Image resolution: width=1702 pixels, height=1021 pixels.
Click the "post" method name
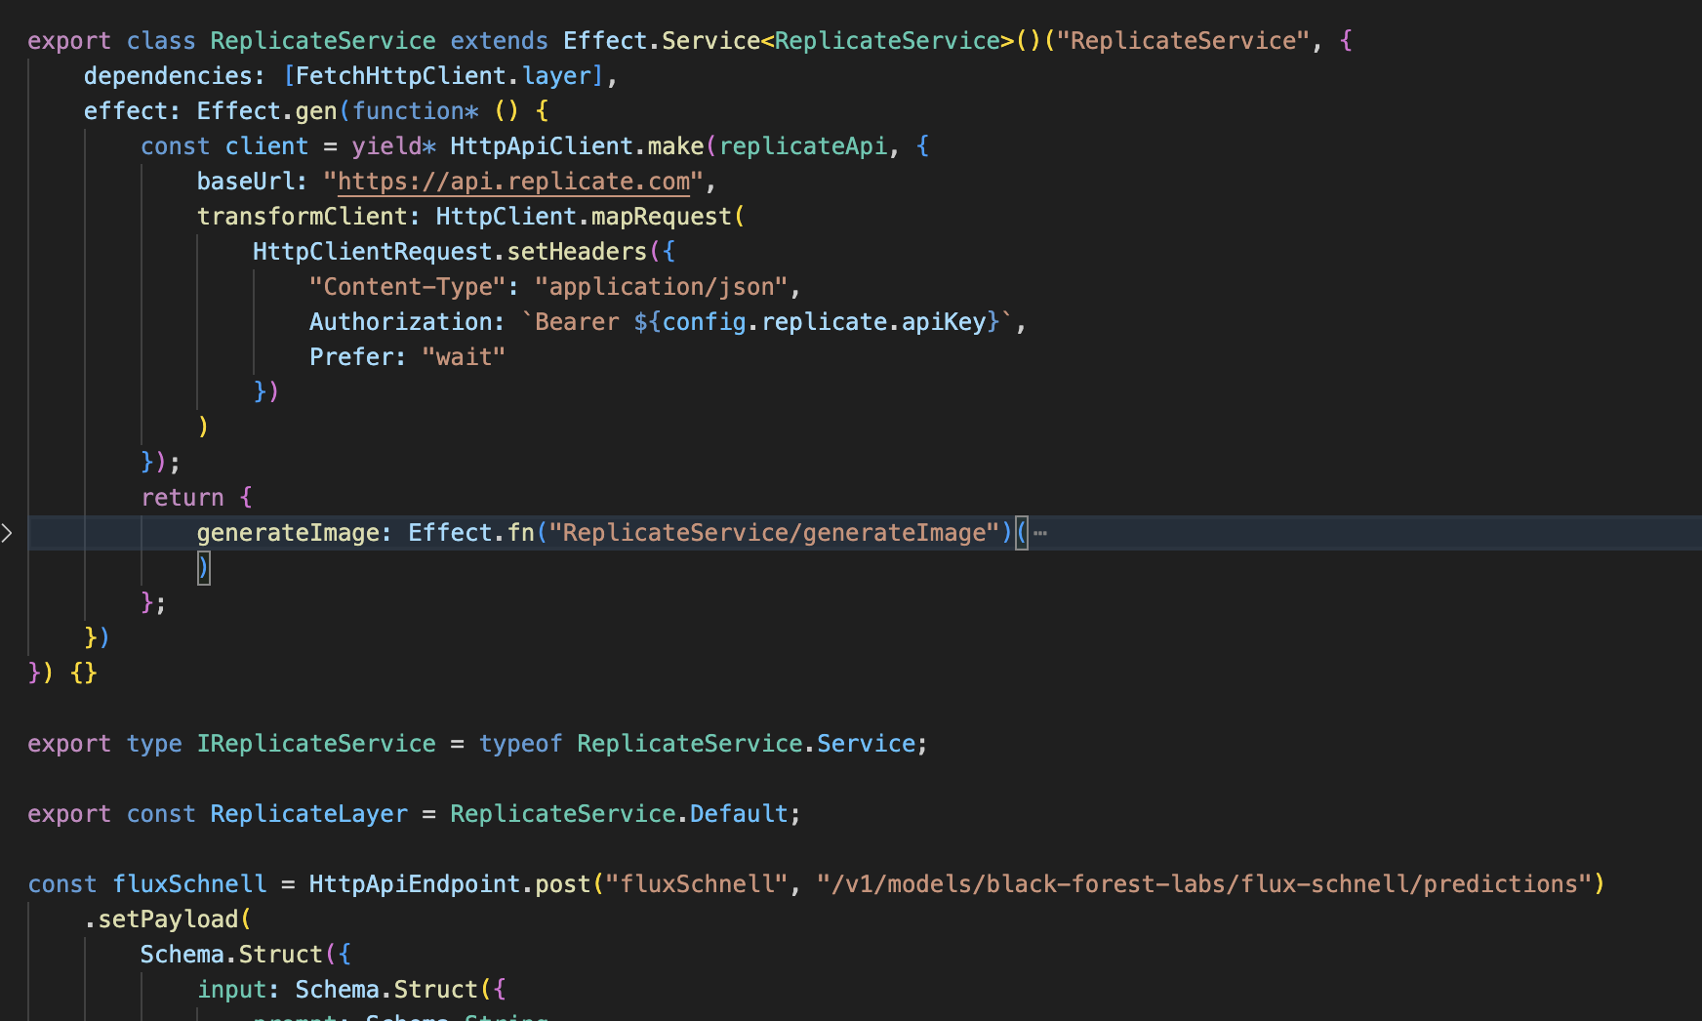(x=563, y=884)
